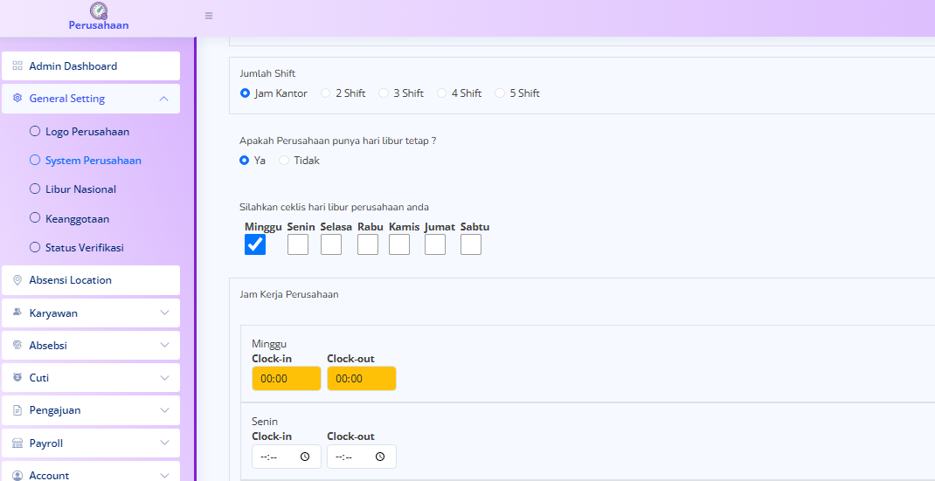Expand the Cuti menu chevron

[164, 378]
